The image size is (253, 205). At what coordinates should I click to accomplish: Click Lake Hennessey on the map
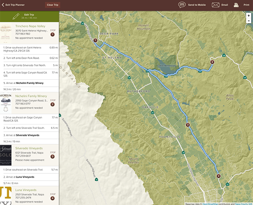click(167, 66)
